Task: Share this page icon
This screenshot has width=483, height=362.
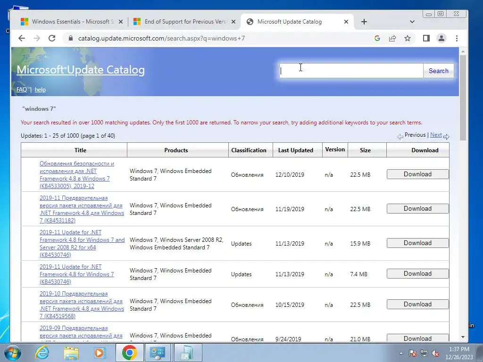Action: (x=392, y=38)
